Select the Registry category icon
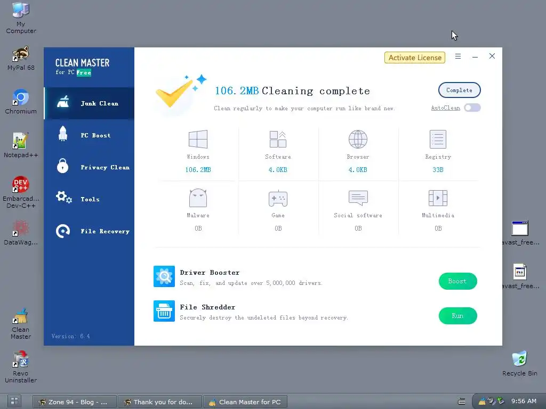The image size is (546, 409). coord(438,139)
